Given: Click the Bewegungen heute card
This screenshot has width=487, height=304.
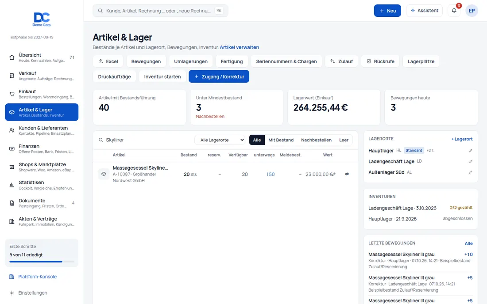Looking at the screenshot, I should 431,107.
